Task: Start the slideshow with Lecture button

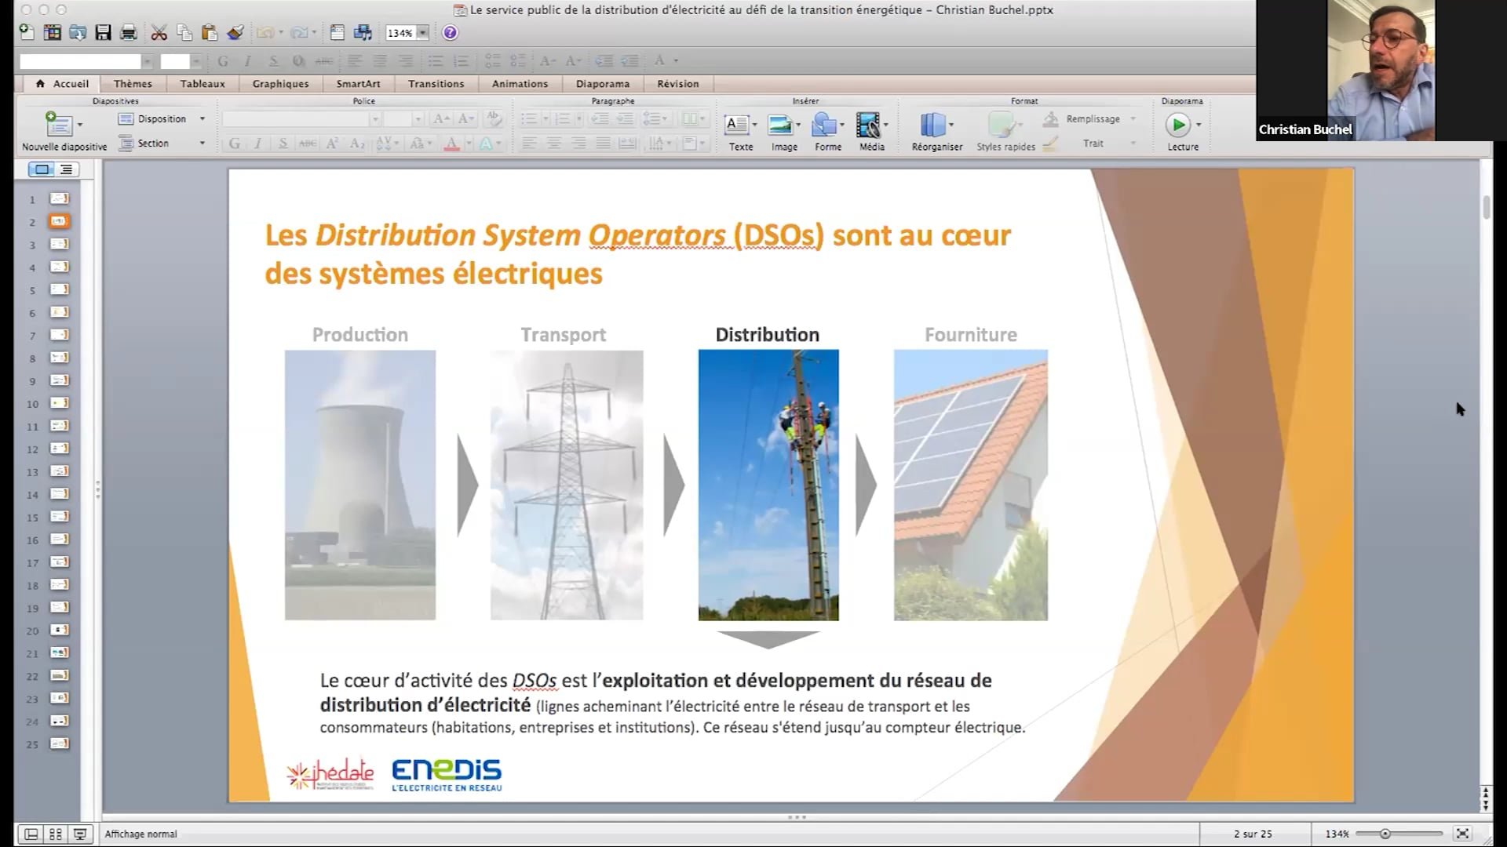Action: pos(1177,125)
